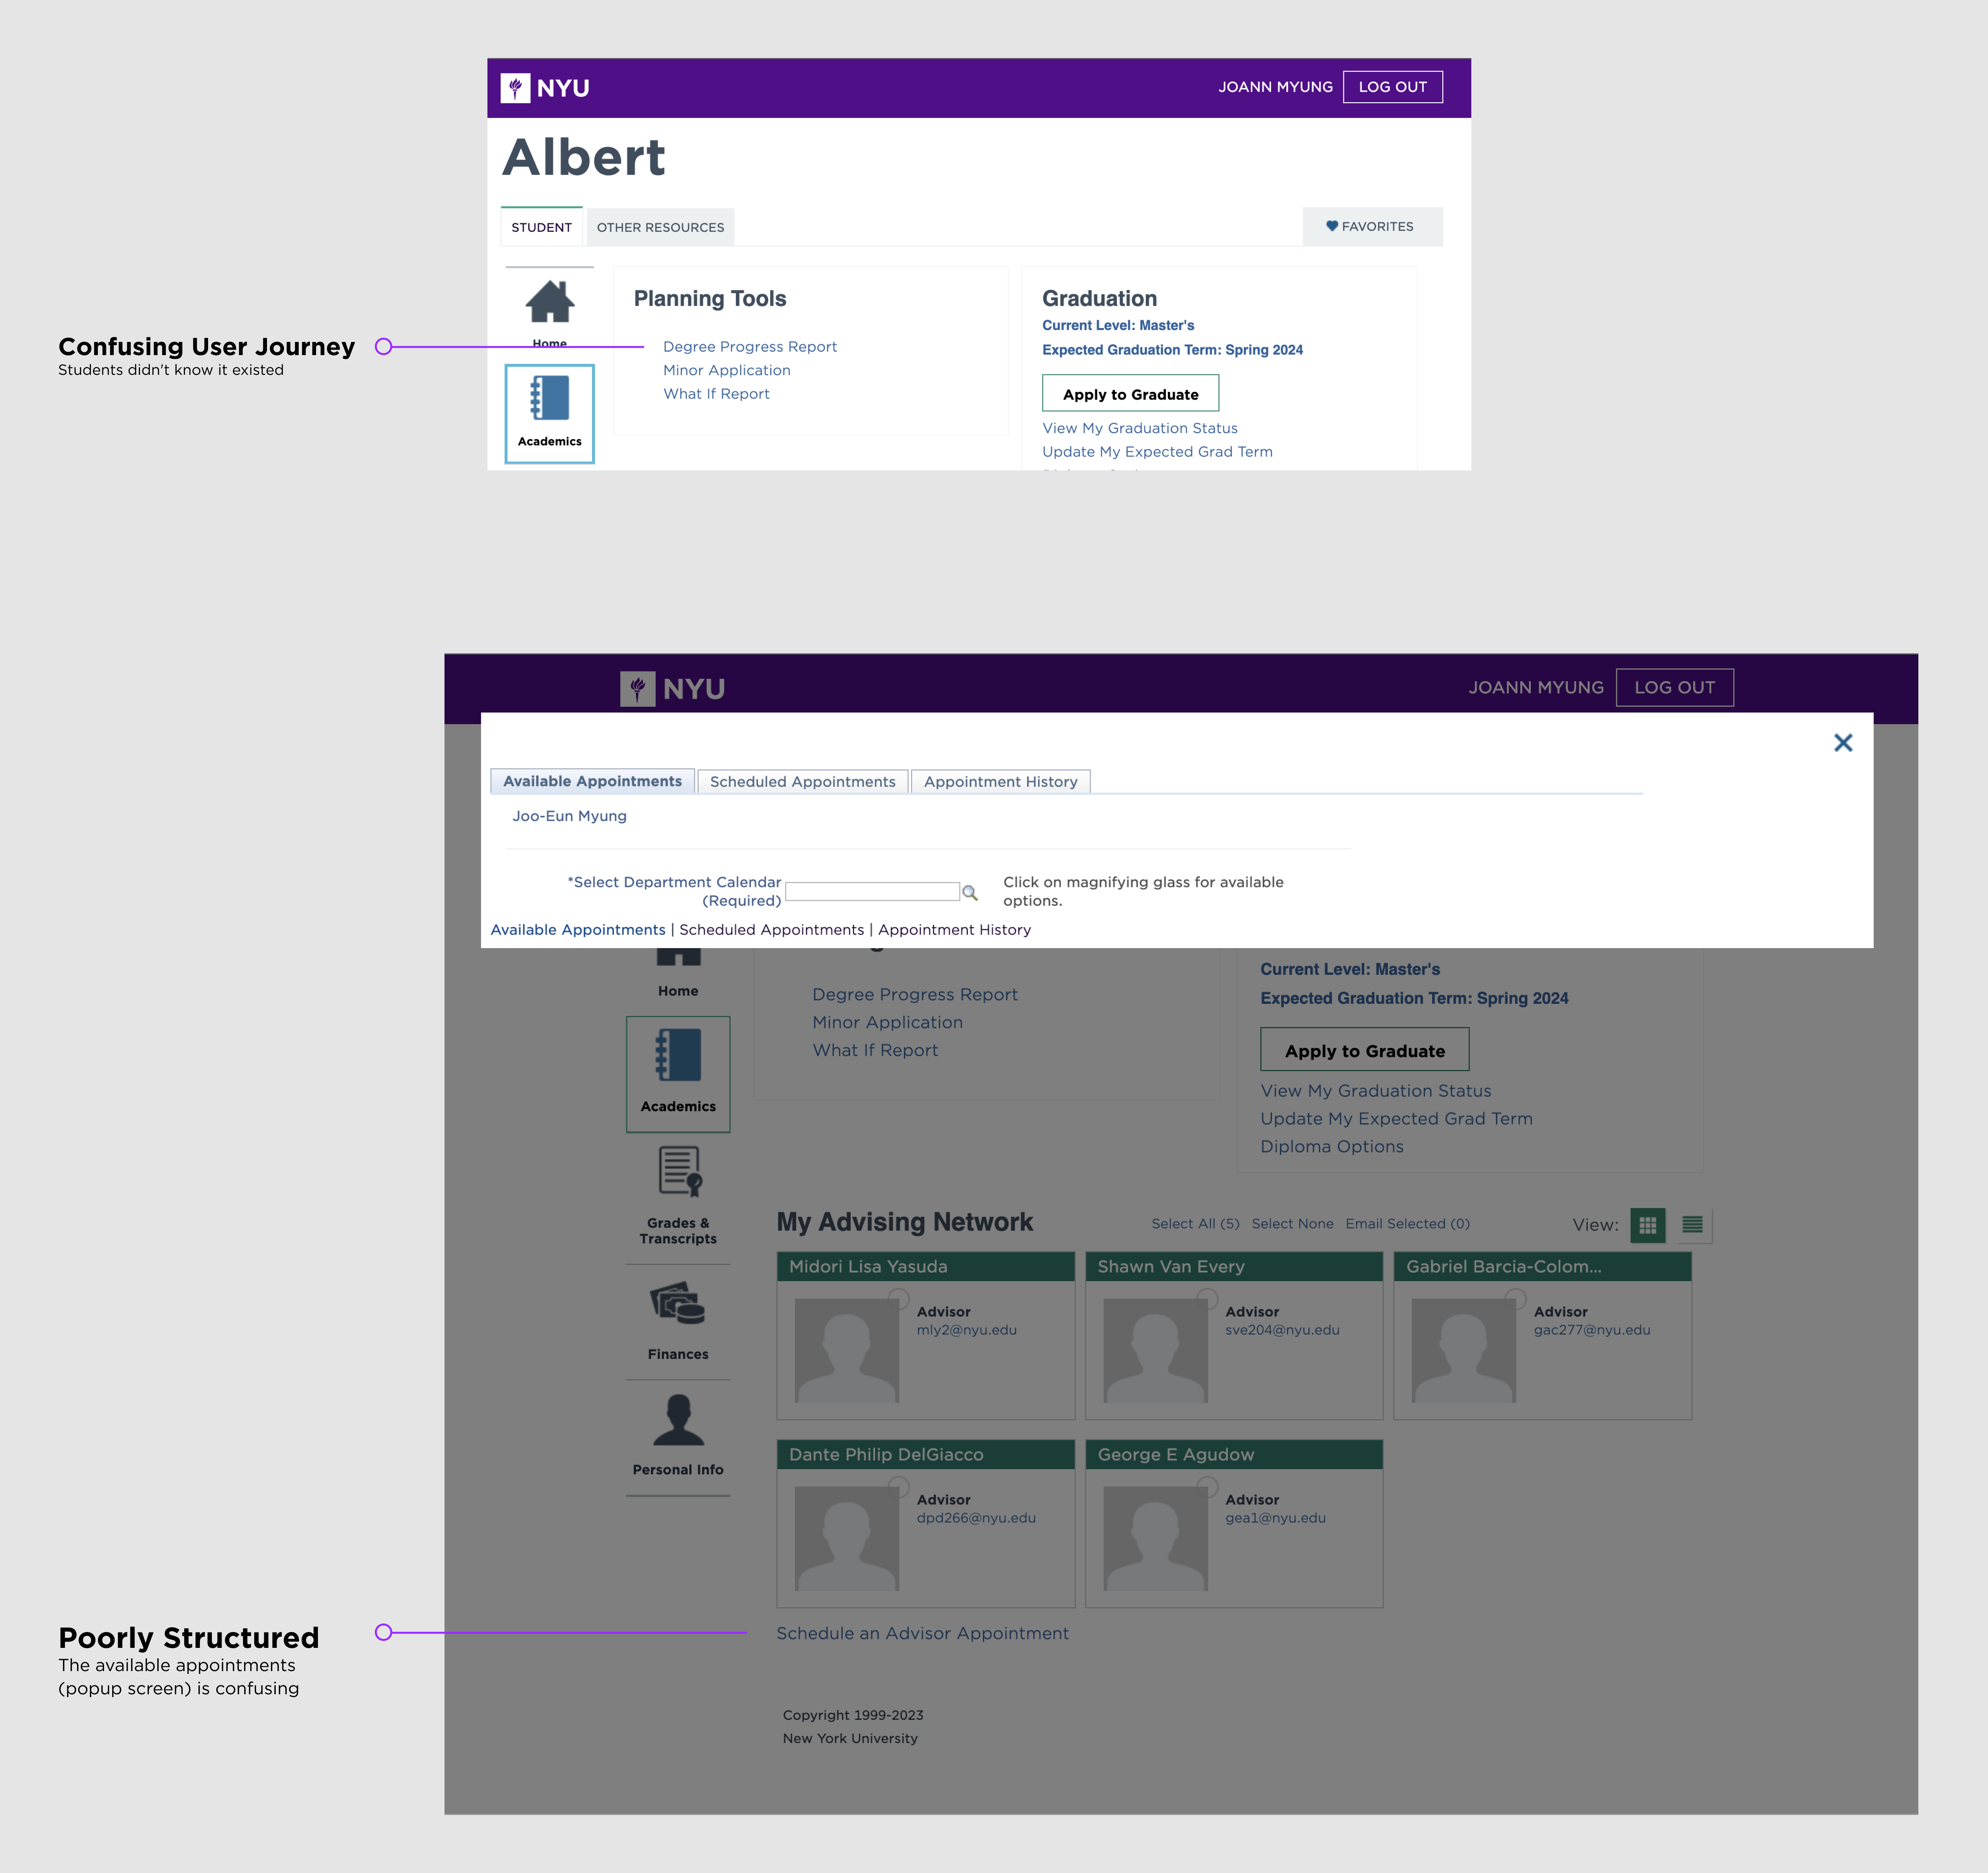Open Minor Application in bottom screenshot

[x=888, y=1023]
